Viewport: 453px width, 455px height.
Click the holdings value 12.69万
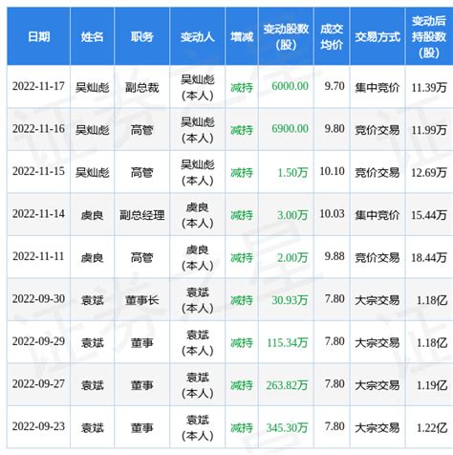coord(429,172)
